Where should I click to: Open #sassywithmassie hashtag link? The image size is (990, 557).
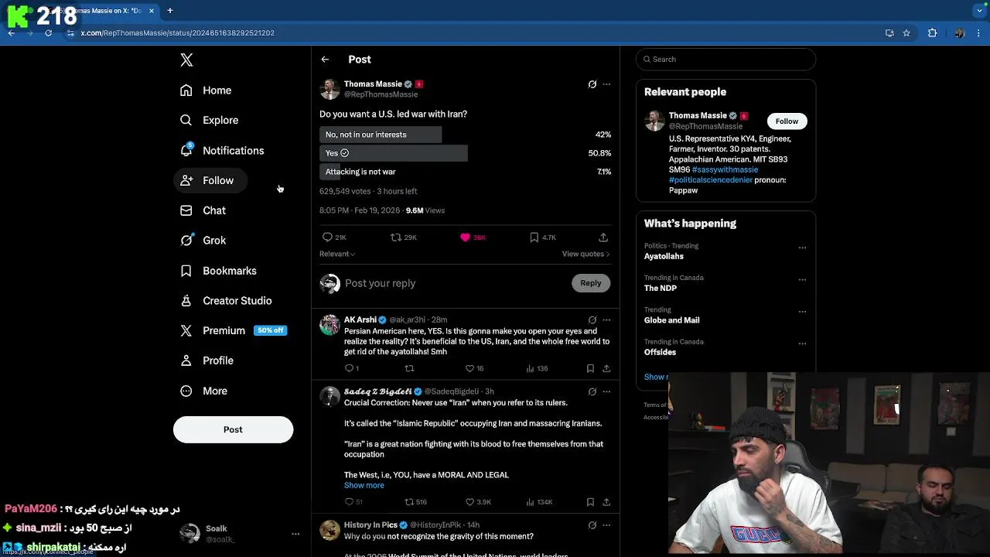point(725,169)
